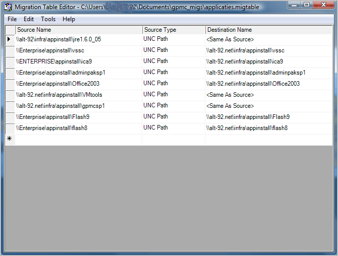Image resolution: width=338 pixels, height=256 pixels.
Task: Click the Source Name column header
Action: coord(79,30)
